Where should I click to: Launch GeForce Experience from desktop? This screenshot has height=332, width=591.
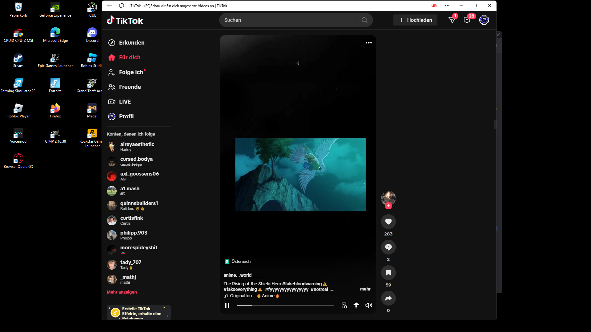coord(55,10)
